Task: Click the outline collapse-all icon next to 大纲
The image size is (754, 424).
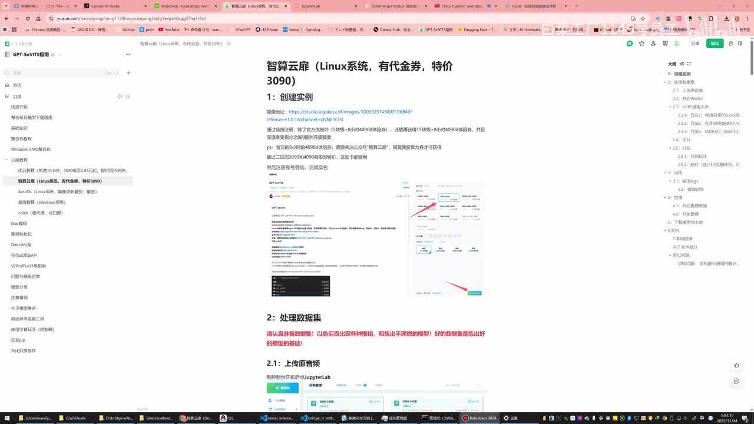Action: pos(689,64)
